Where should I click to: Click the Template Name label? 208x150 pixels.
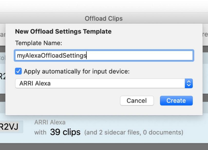(x=39, y=43)
